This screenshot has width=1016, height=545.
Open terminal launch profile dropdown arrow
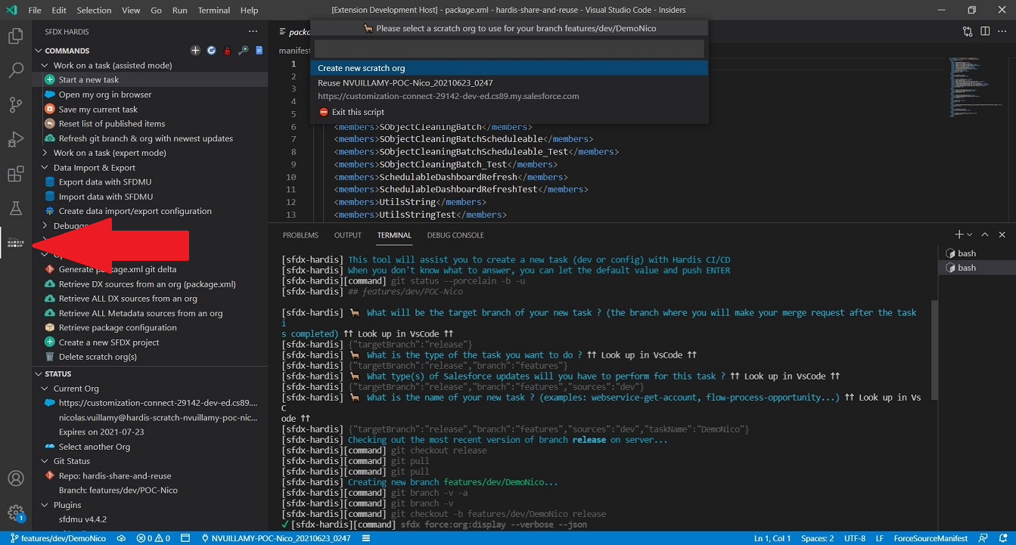pos(970,235)
